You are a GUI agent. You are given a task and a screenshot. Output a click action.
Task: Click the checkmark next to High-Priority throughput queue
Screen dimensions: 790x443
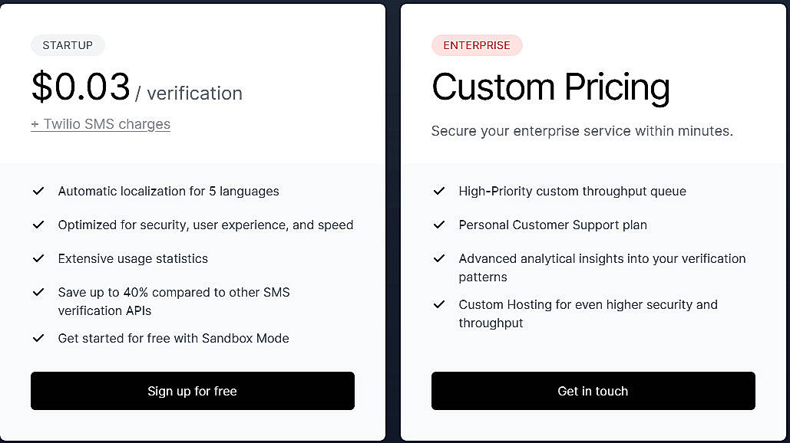[439, 191]
